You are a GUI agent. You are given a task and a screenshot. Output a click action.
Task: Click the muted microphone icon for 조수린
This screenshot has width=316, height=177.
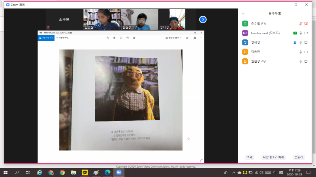click(301, 24)
